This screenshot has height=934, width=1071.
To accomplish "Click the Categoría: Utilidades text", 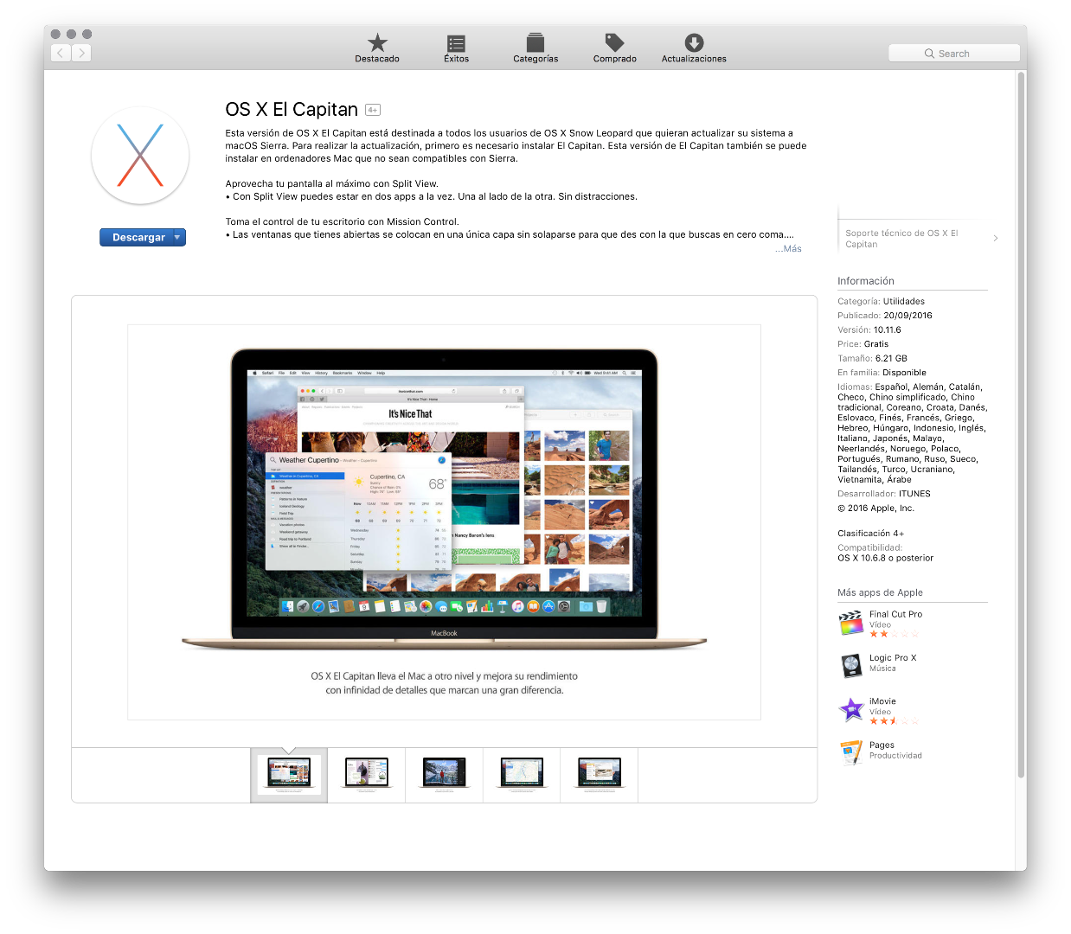I will (881, 302).
